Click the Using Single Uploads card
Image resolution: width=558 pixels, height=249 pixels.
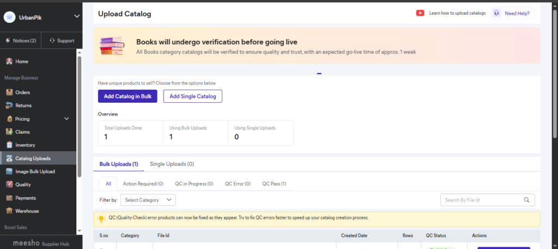click(x=261, y=133)
